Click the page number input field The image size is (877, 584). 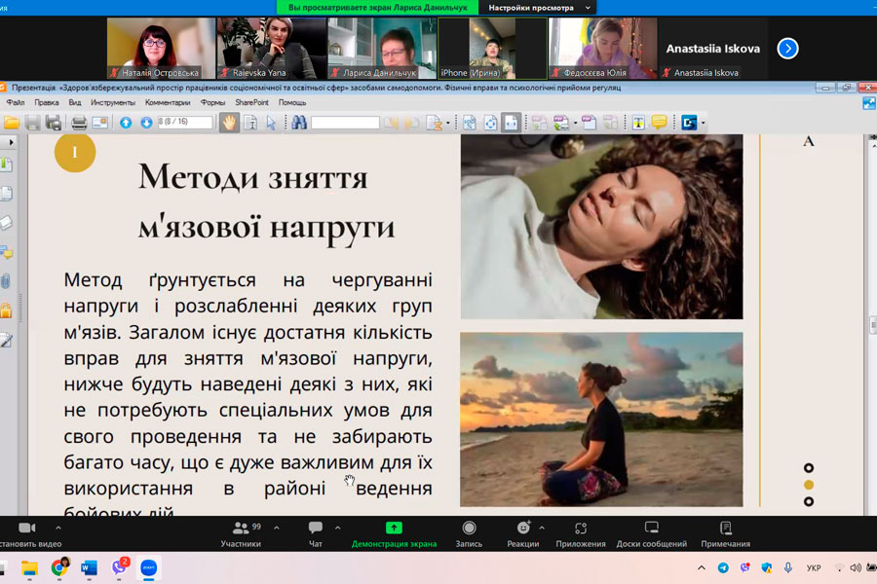186,123
